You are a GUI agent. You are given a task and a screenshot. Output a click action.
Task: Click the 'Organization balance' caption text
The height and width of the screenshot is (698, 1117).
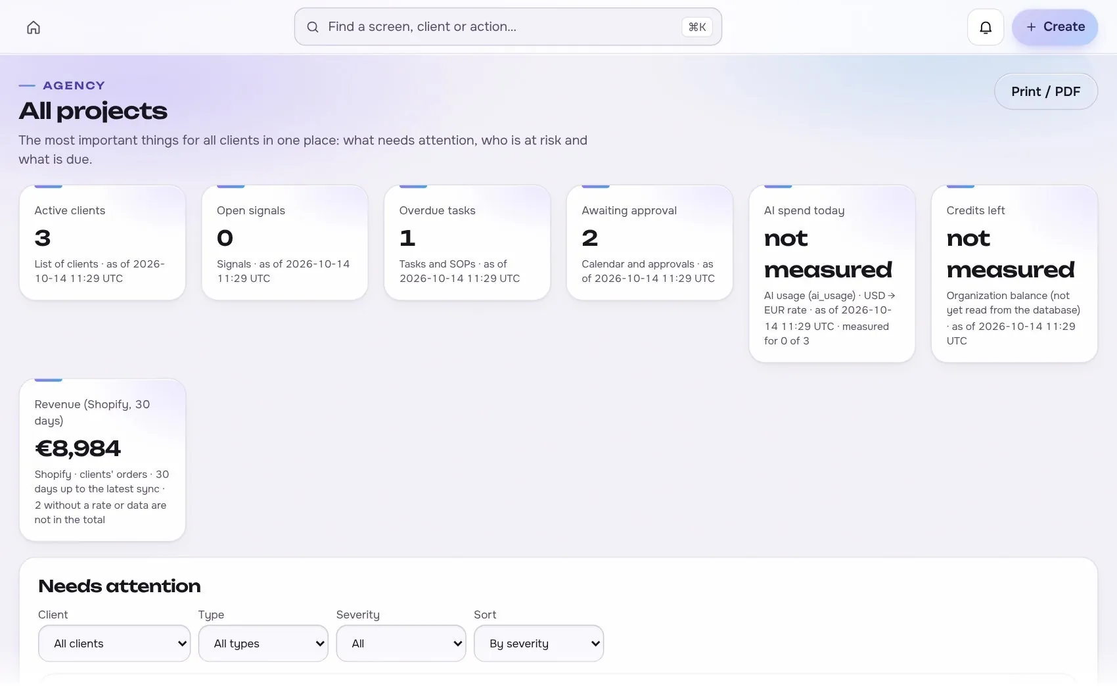point(997,296)
